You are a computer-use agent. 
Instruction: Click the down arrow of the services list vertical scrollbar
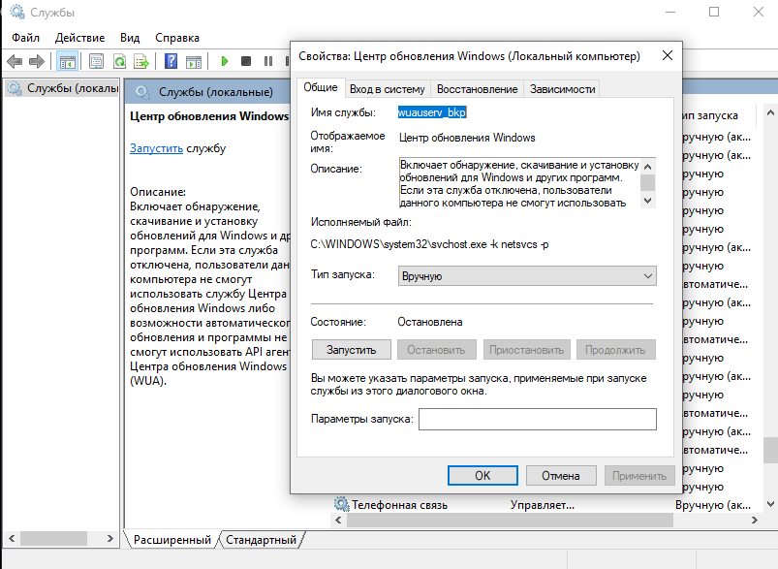(x=770, y=504)
